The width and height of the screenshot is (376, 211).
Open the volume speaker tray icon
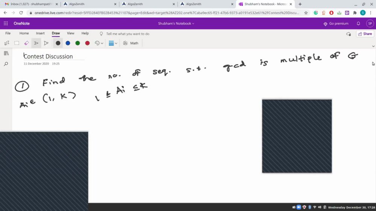coord(320,207)
